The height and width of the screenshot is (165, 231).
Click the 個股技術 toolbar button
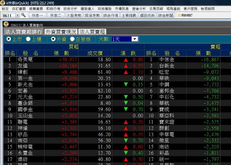[148, 15]
